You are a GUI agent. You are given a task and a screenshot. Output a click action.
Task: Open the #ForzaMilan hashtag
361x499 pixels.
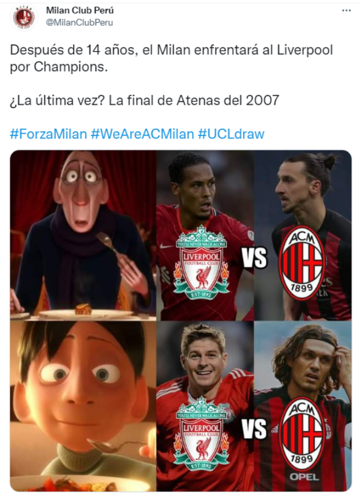(x=48, y=134)
